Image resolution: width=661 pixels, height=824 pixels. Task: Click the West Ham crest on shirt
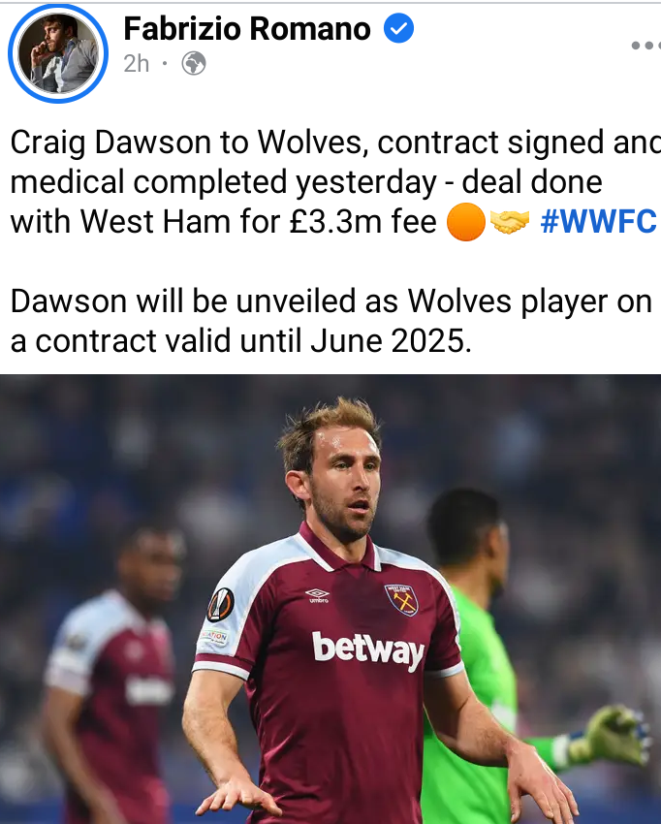[401, 600]
